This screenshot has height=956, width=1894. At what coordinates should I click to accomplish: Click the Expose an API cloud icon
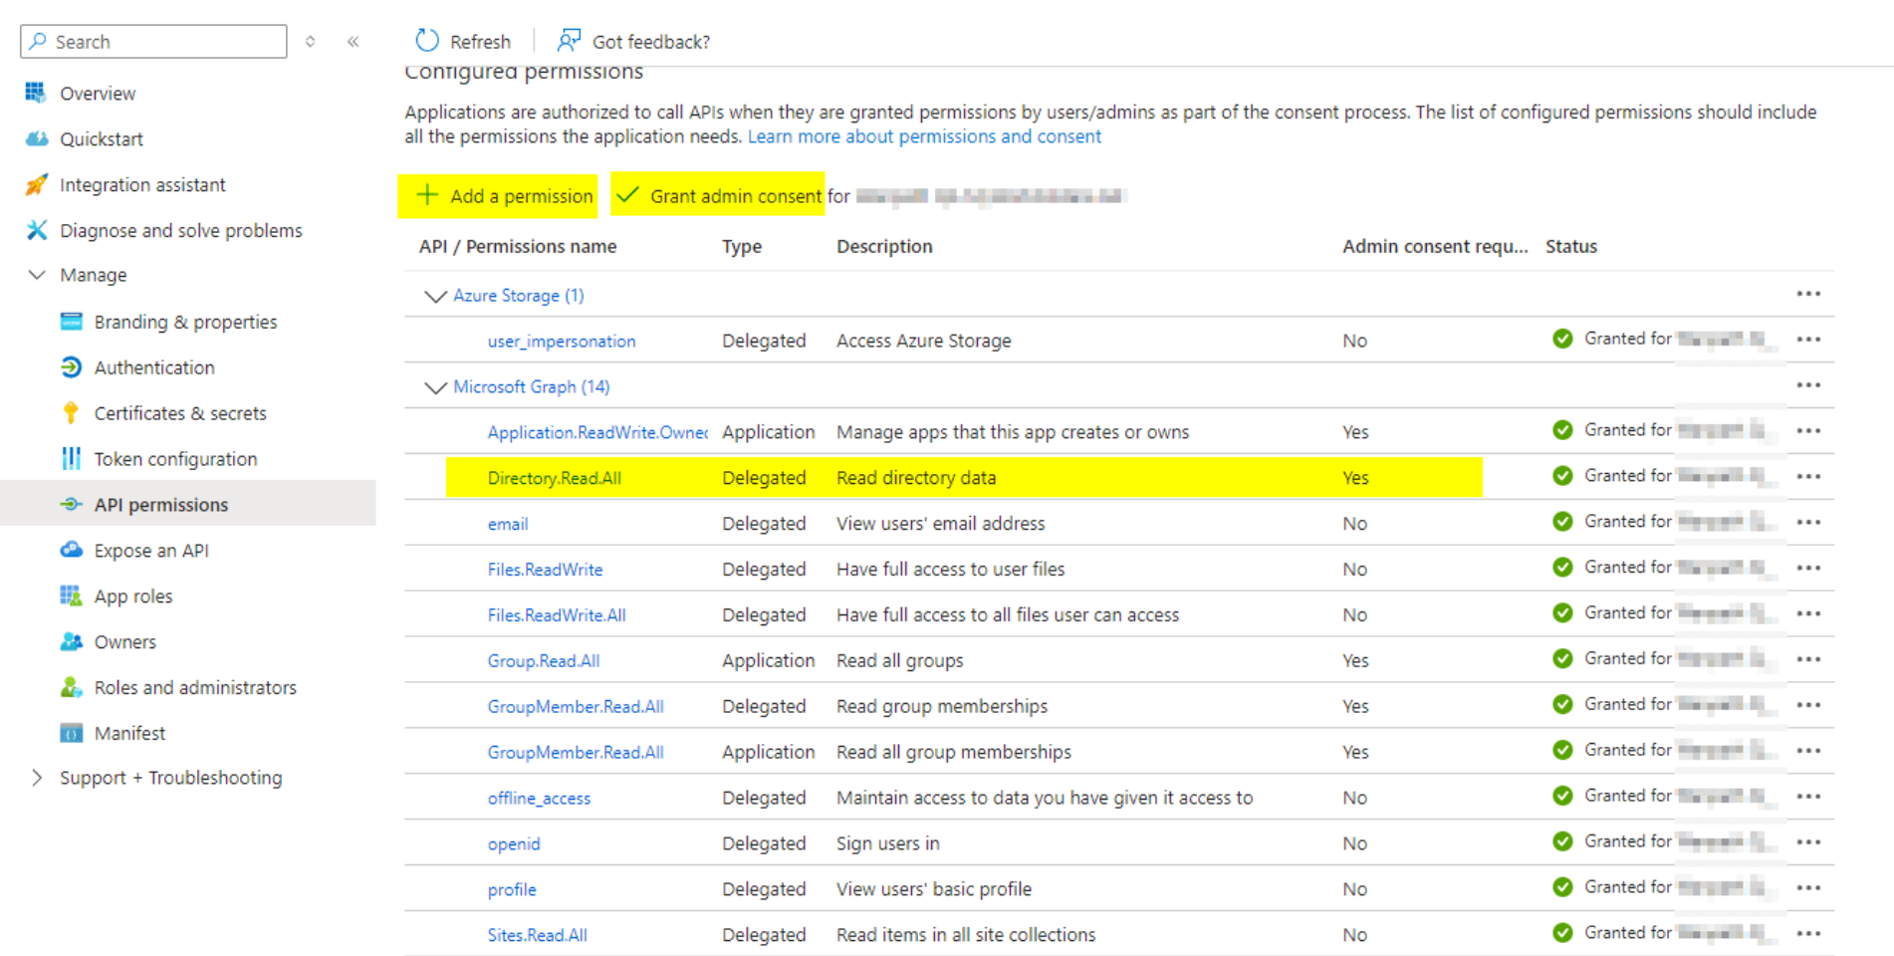(x=71, y=550)
